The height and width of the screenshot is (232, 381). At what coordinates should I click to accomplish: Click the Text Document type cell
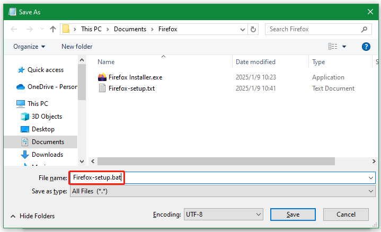tap(333, 88)
